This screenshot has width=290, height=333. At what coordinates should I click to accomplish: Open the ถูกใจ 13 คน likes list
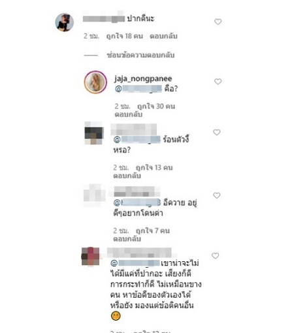point(154,168)
